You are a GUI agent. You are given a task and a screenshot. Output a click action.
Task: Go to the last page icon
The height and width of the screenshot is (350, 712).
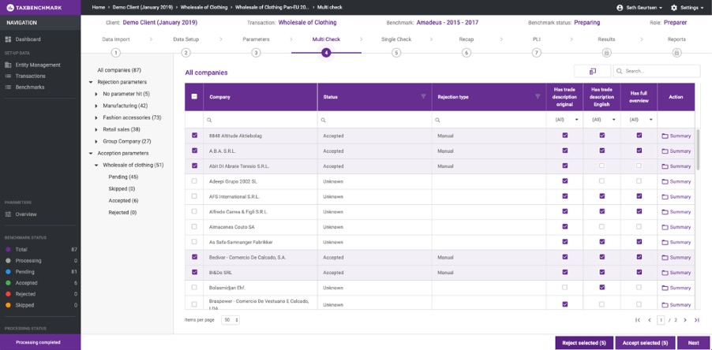(x=696, y=320)
